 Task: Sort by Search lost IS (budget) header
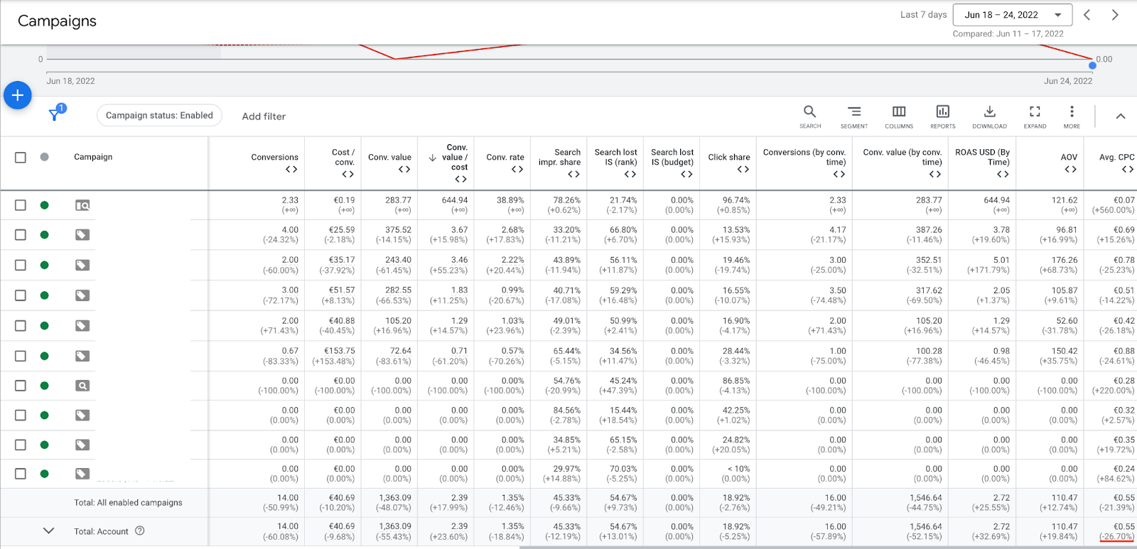click(672, 157)
